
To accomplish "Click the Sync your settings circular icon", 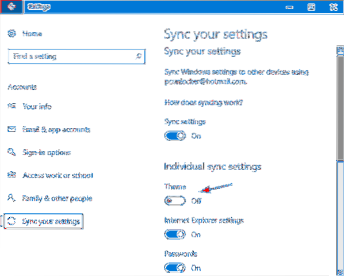I will 12,221.
